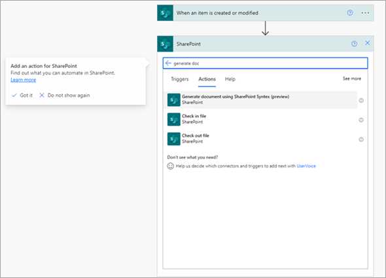Switch to the Triggers tab
The image size is (386, 278).
click(x=180, y=79)
